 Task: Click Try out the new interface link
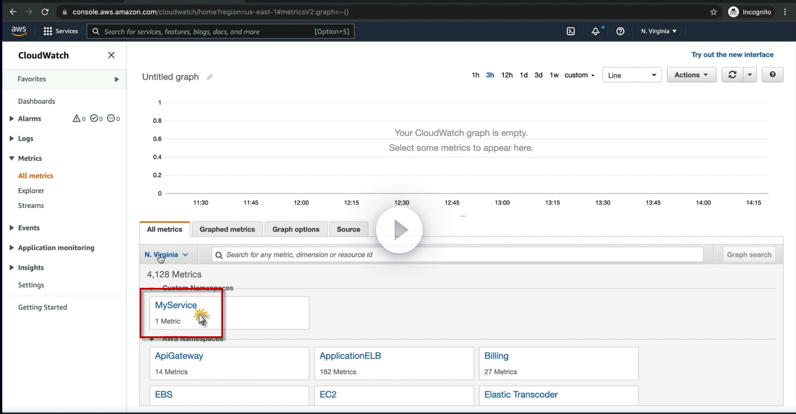[x=732, y=54]
